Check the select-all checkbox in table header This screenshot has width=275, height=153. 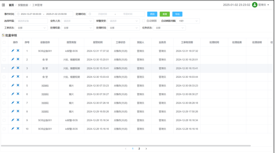point(4,42)
